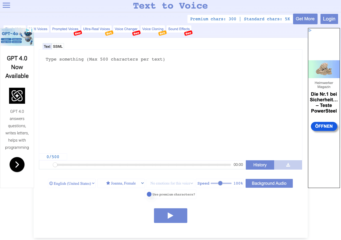Click the GPT 4.0 logo icon in the ad
This screenshot has height=240, width=341.
pyautogui.click(x=17, y=96)
